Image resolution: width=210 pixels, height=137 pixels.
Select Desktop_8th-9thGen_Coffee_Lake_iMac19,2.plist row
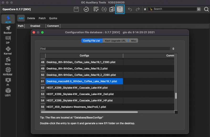(77, 68)
